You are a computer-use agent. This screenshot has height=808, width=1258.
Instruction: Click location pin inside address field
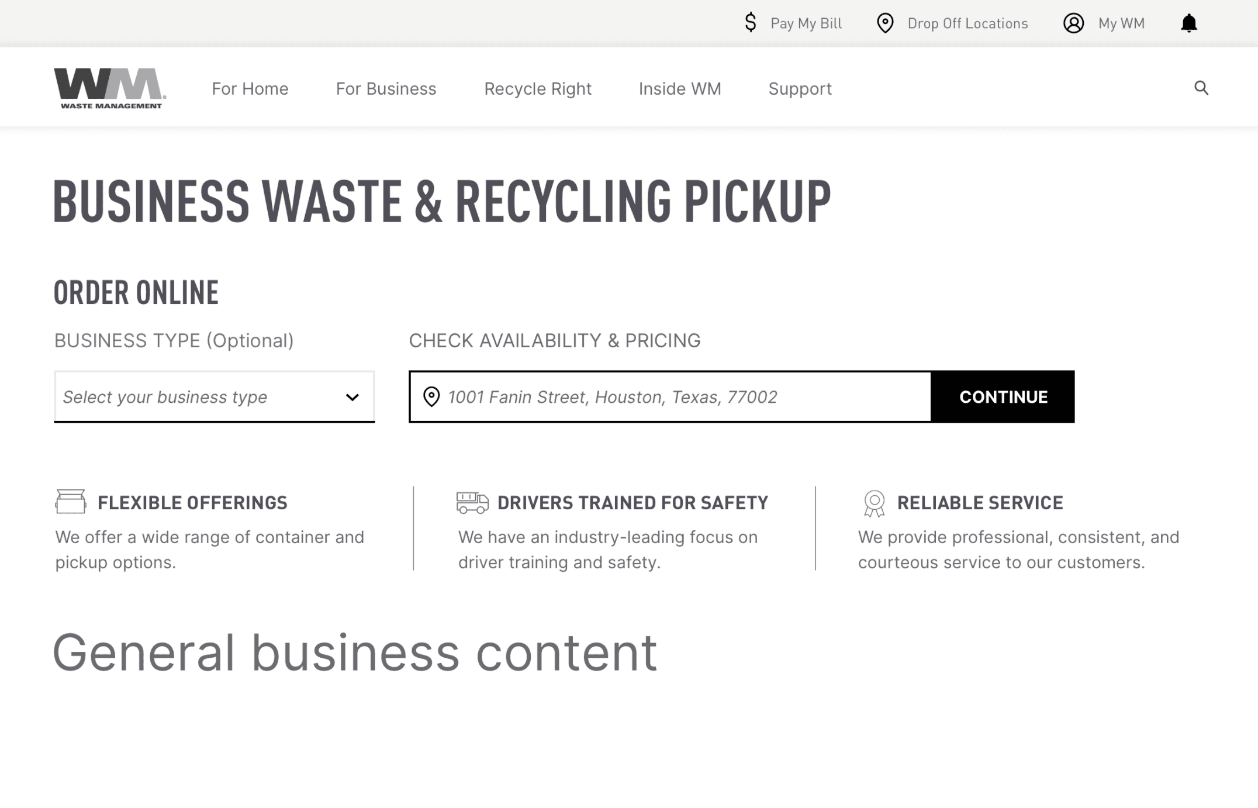(431, 396)
